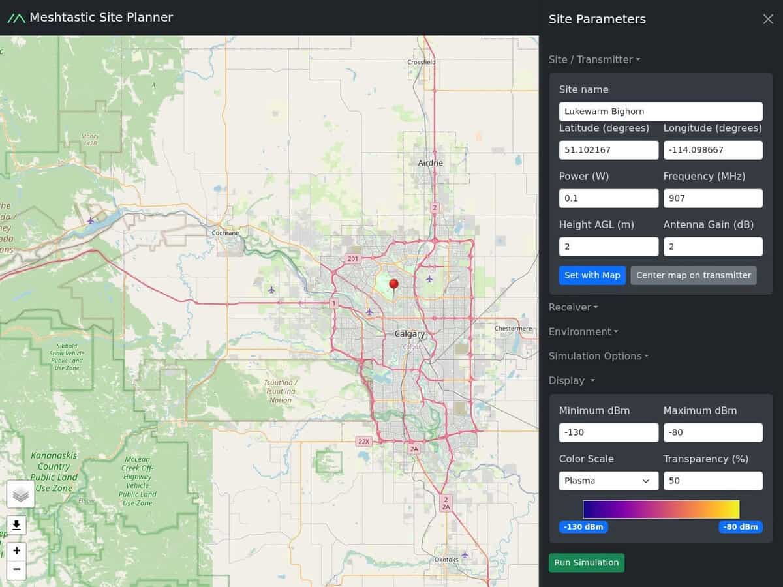This screenshot has height=587, width=783.
Task: Click the Meshtastic logo icon
Action: click(16, 18)
